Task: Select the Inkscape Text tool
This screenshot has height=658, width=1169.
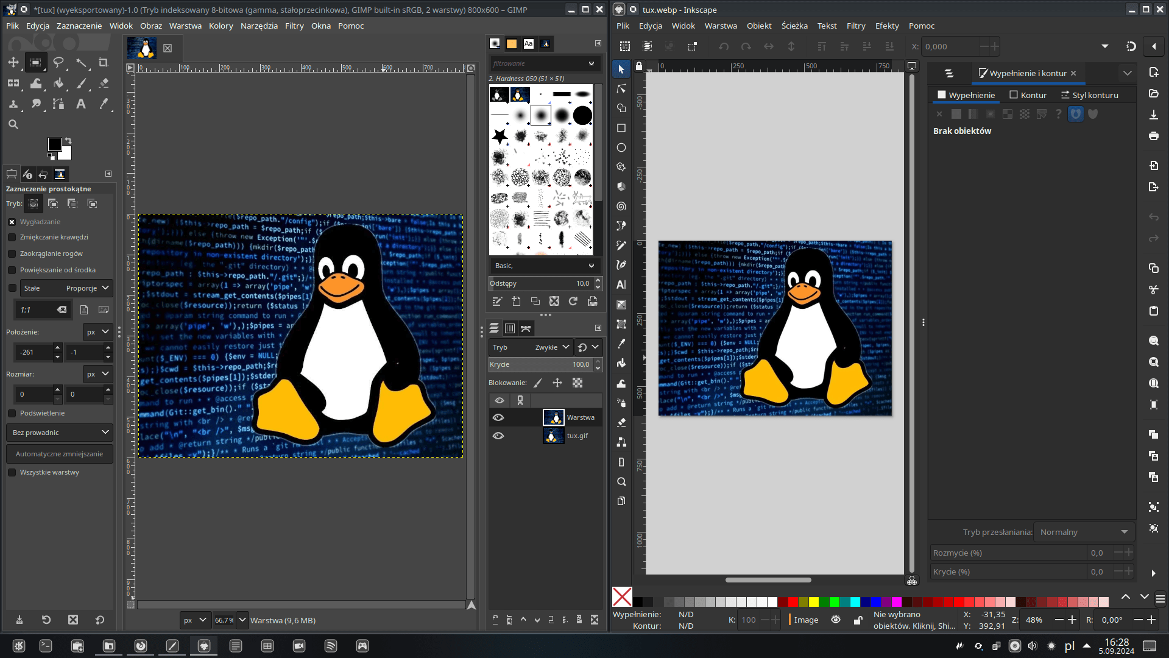Action: [621, 285]
